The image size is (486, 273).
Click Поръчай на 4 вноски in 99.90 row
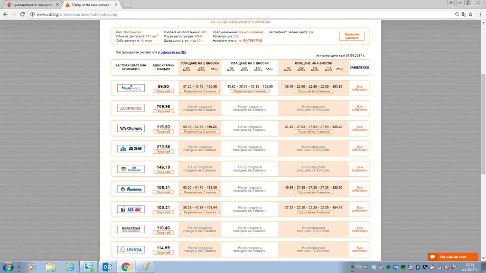313,91
